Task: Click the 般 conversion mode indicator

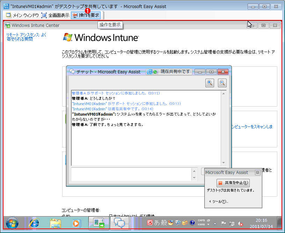Action: [164, 223]
